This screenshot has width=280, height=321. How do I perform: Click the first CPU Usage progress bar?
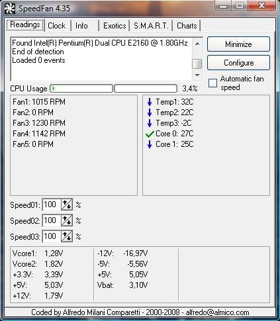tap(81, 89)
